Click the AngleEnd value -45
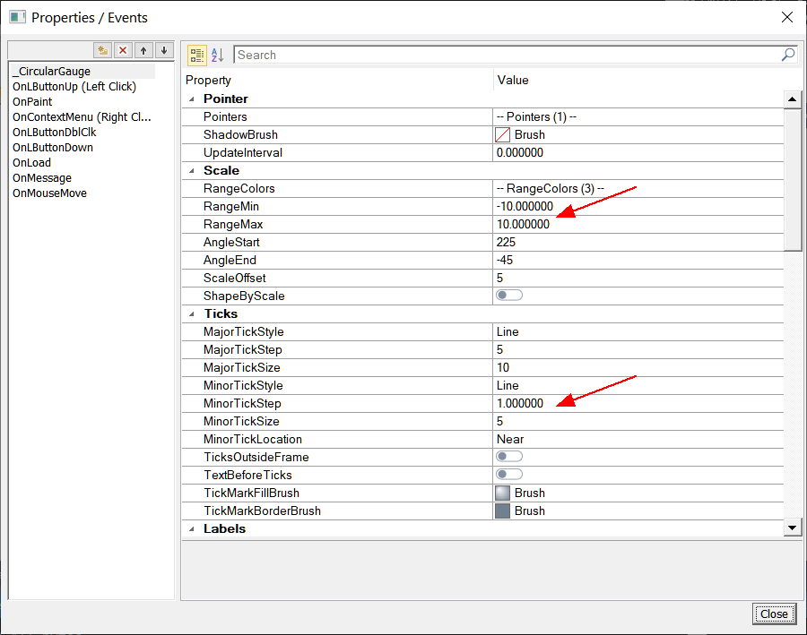 638,260
